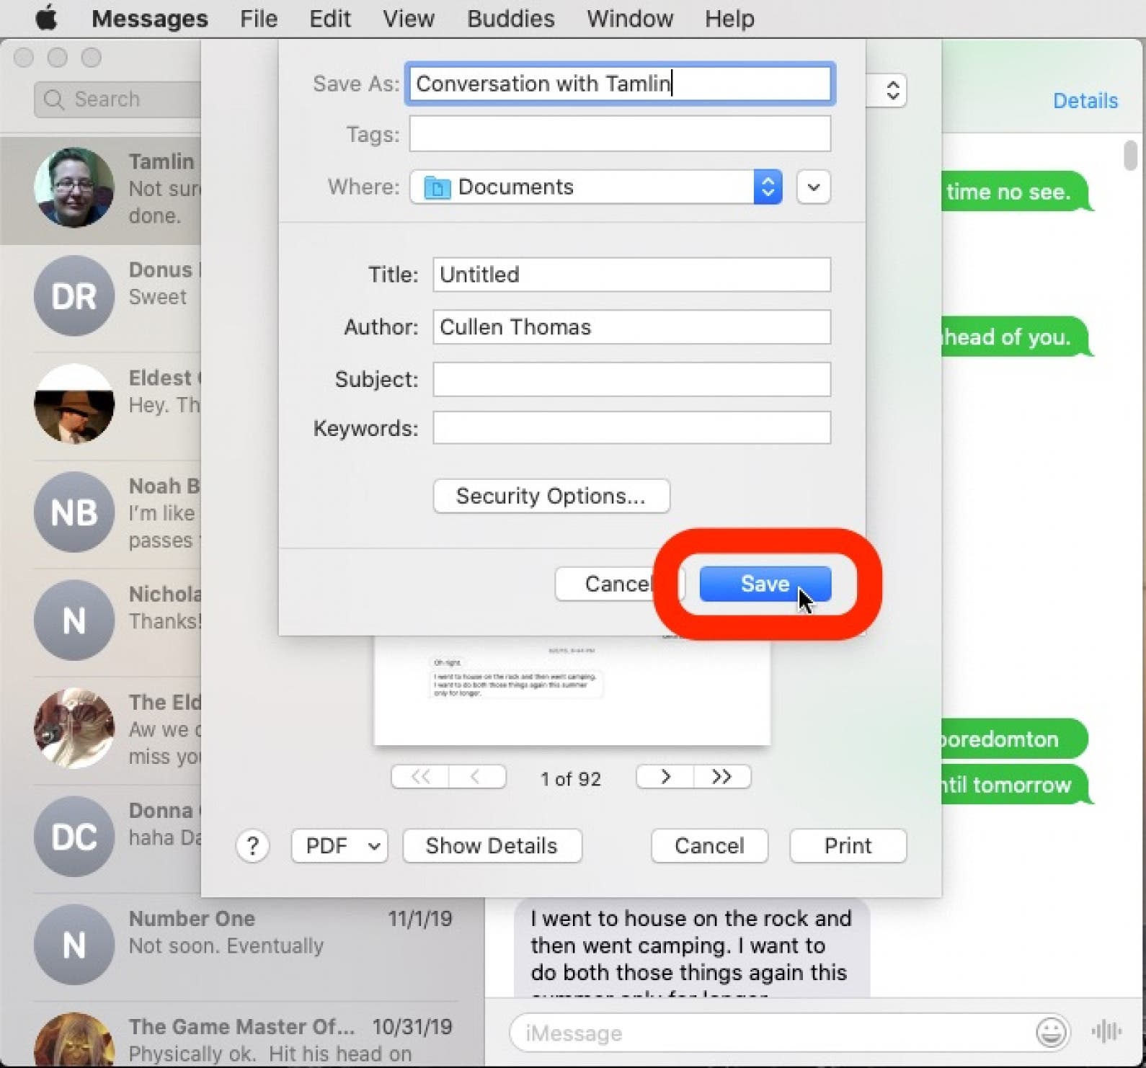Click the print help question mark button
1146x1068 pixels.
coord(252,846)
